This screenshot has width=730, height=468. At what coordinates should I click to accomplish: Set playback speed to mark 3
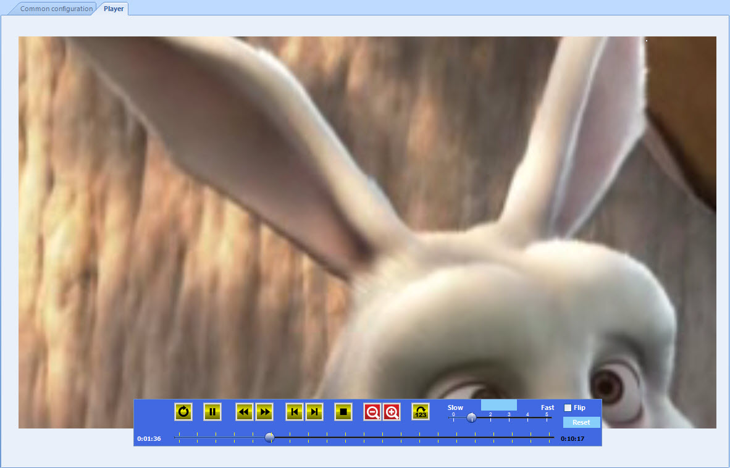click(x=509, y=417)
